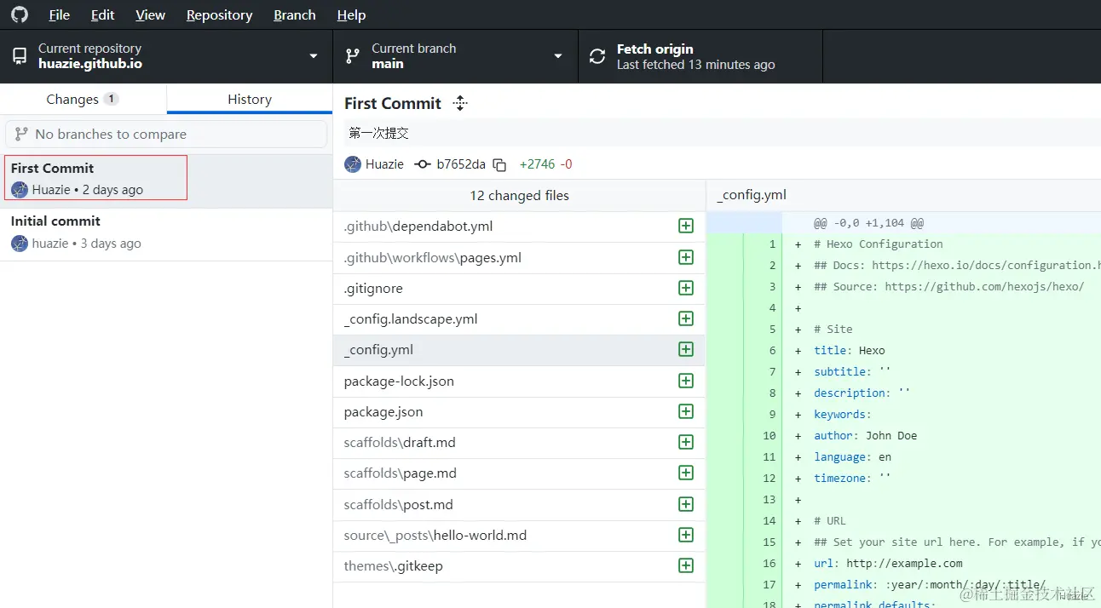Click added-file icon for package.json

pyautogui.click(x=686, y=411)
